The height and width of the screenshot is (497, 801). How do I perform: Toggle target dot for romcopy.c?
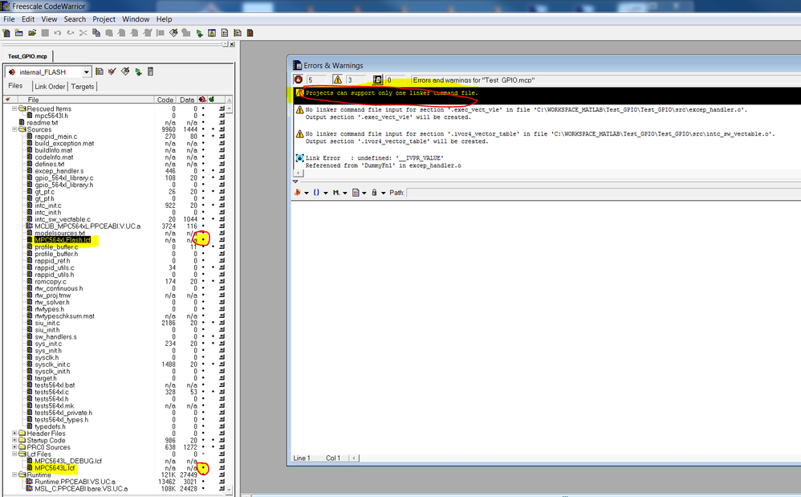(x=203, y=282)
